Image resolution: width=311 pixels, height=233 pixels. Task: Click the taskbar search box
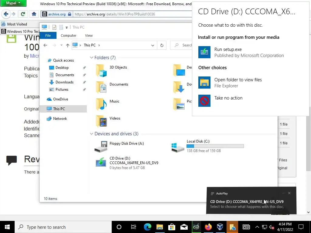click(63, 227)
